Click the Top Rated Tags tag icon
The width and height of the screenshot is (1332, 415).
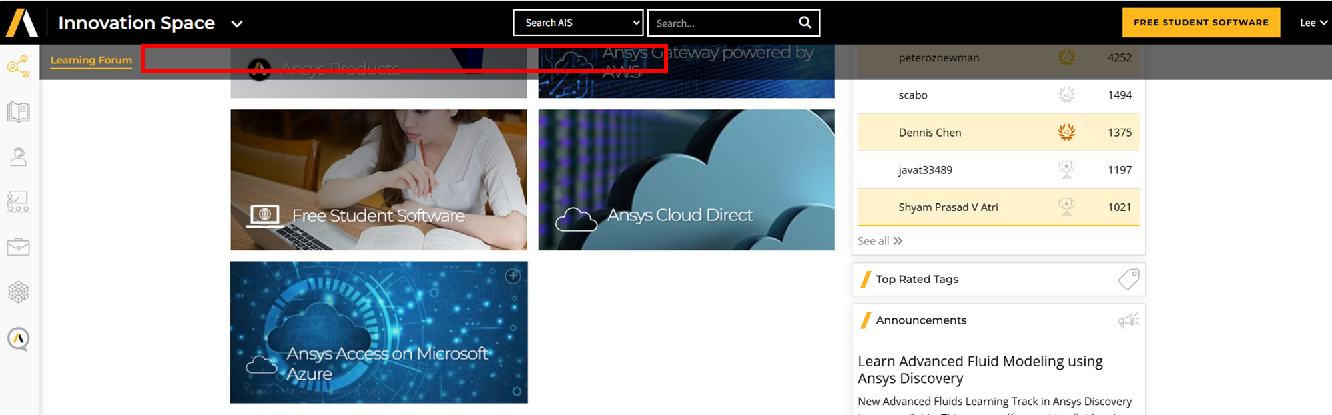pos(1128,279)
